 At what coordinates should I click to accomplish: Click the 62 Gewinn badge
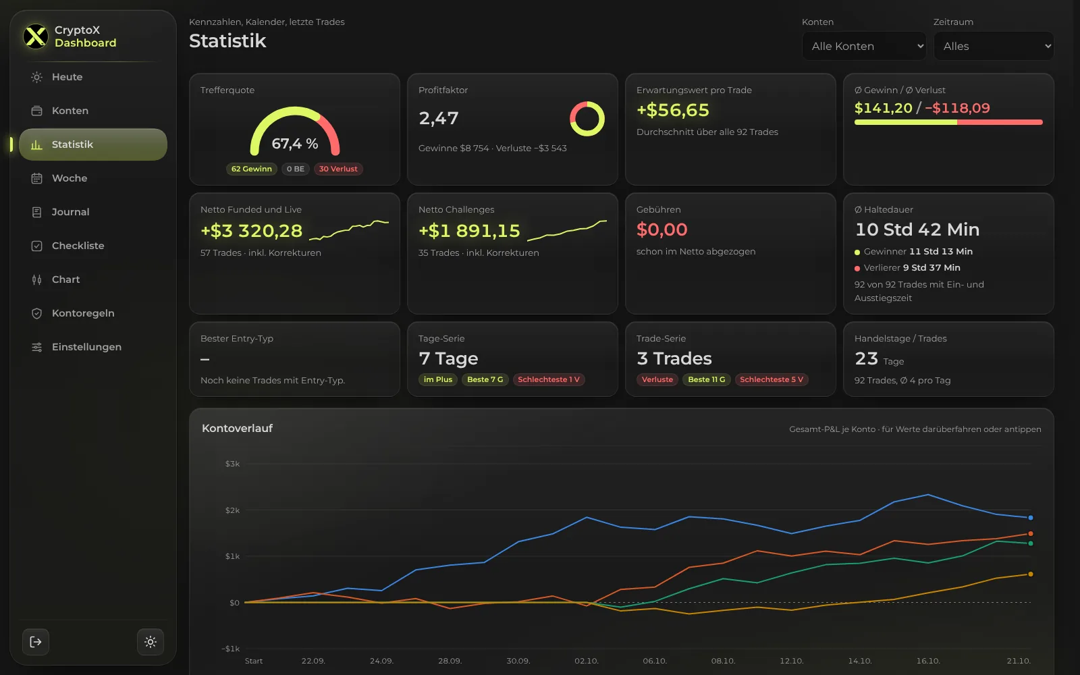click(x=252, y=169)
